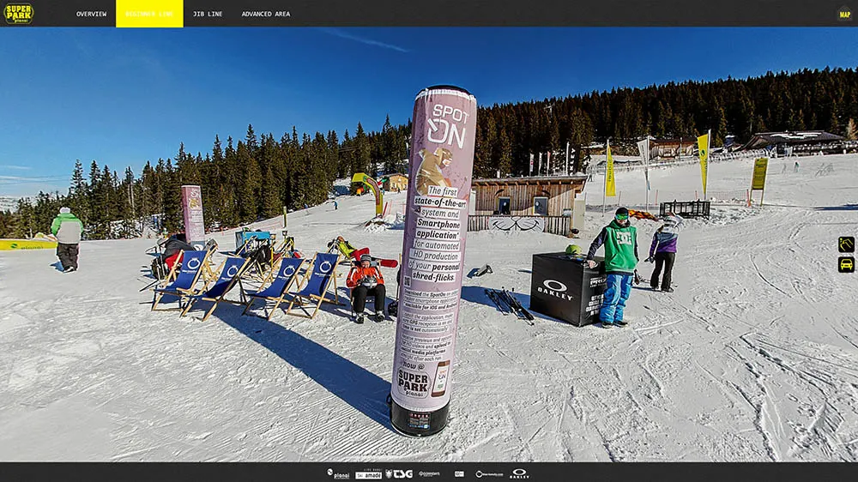Open the Planai sponsor logo in footer
Viewport: 858px width, 482px height.
tap(338, 473)
